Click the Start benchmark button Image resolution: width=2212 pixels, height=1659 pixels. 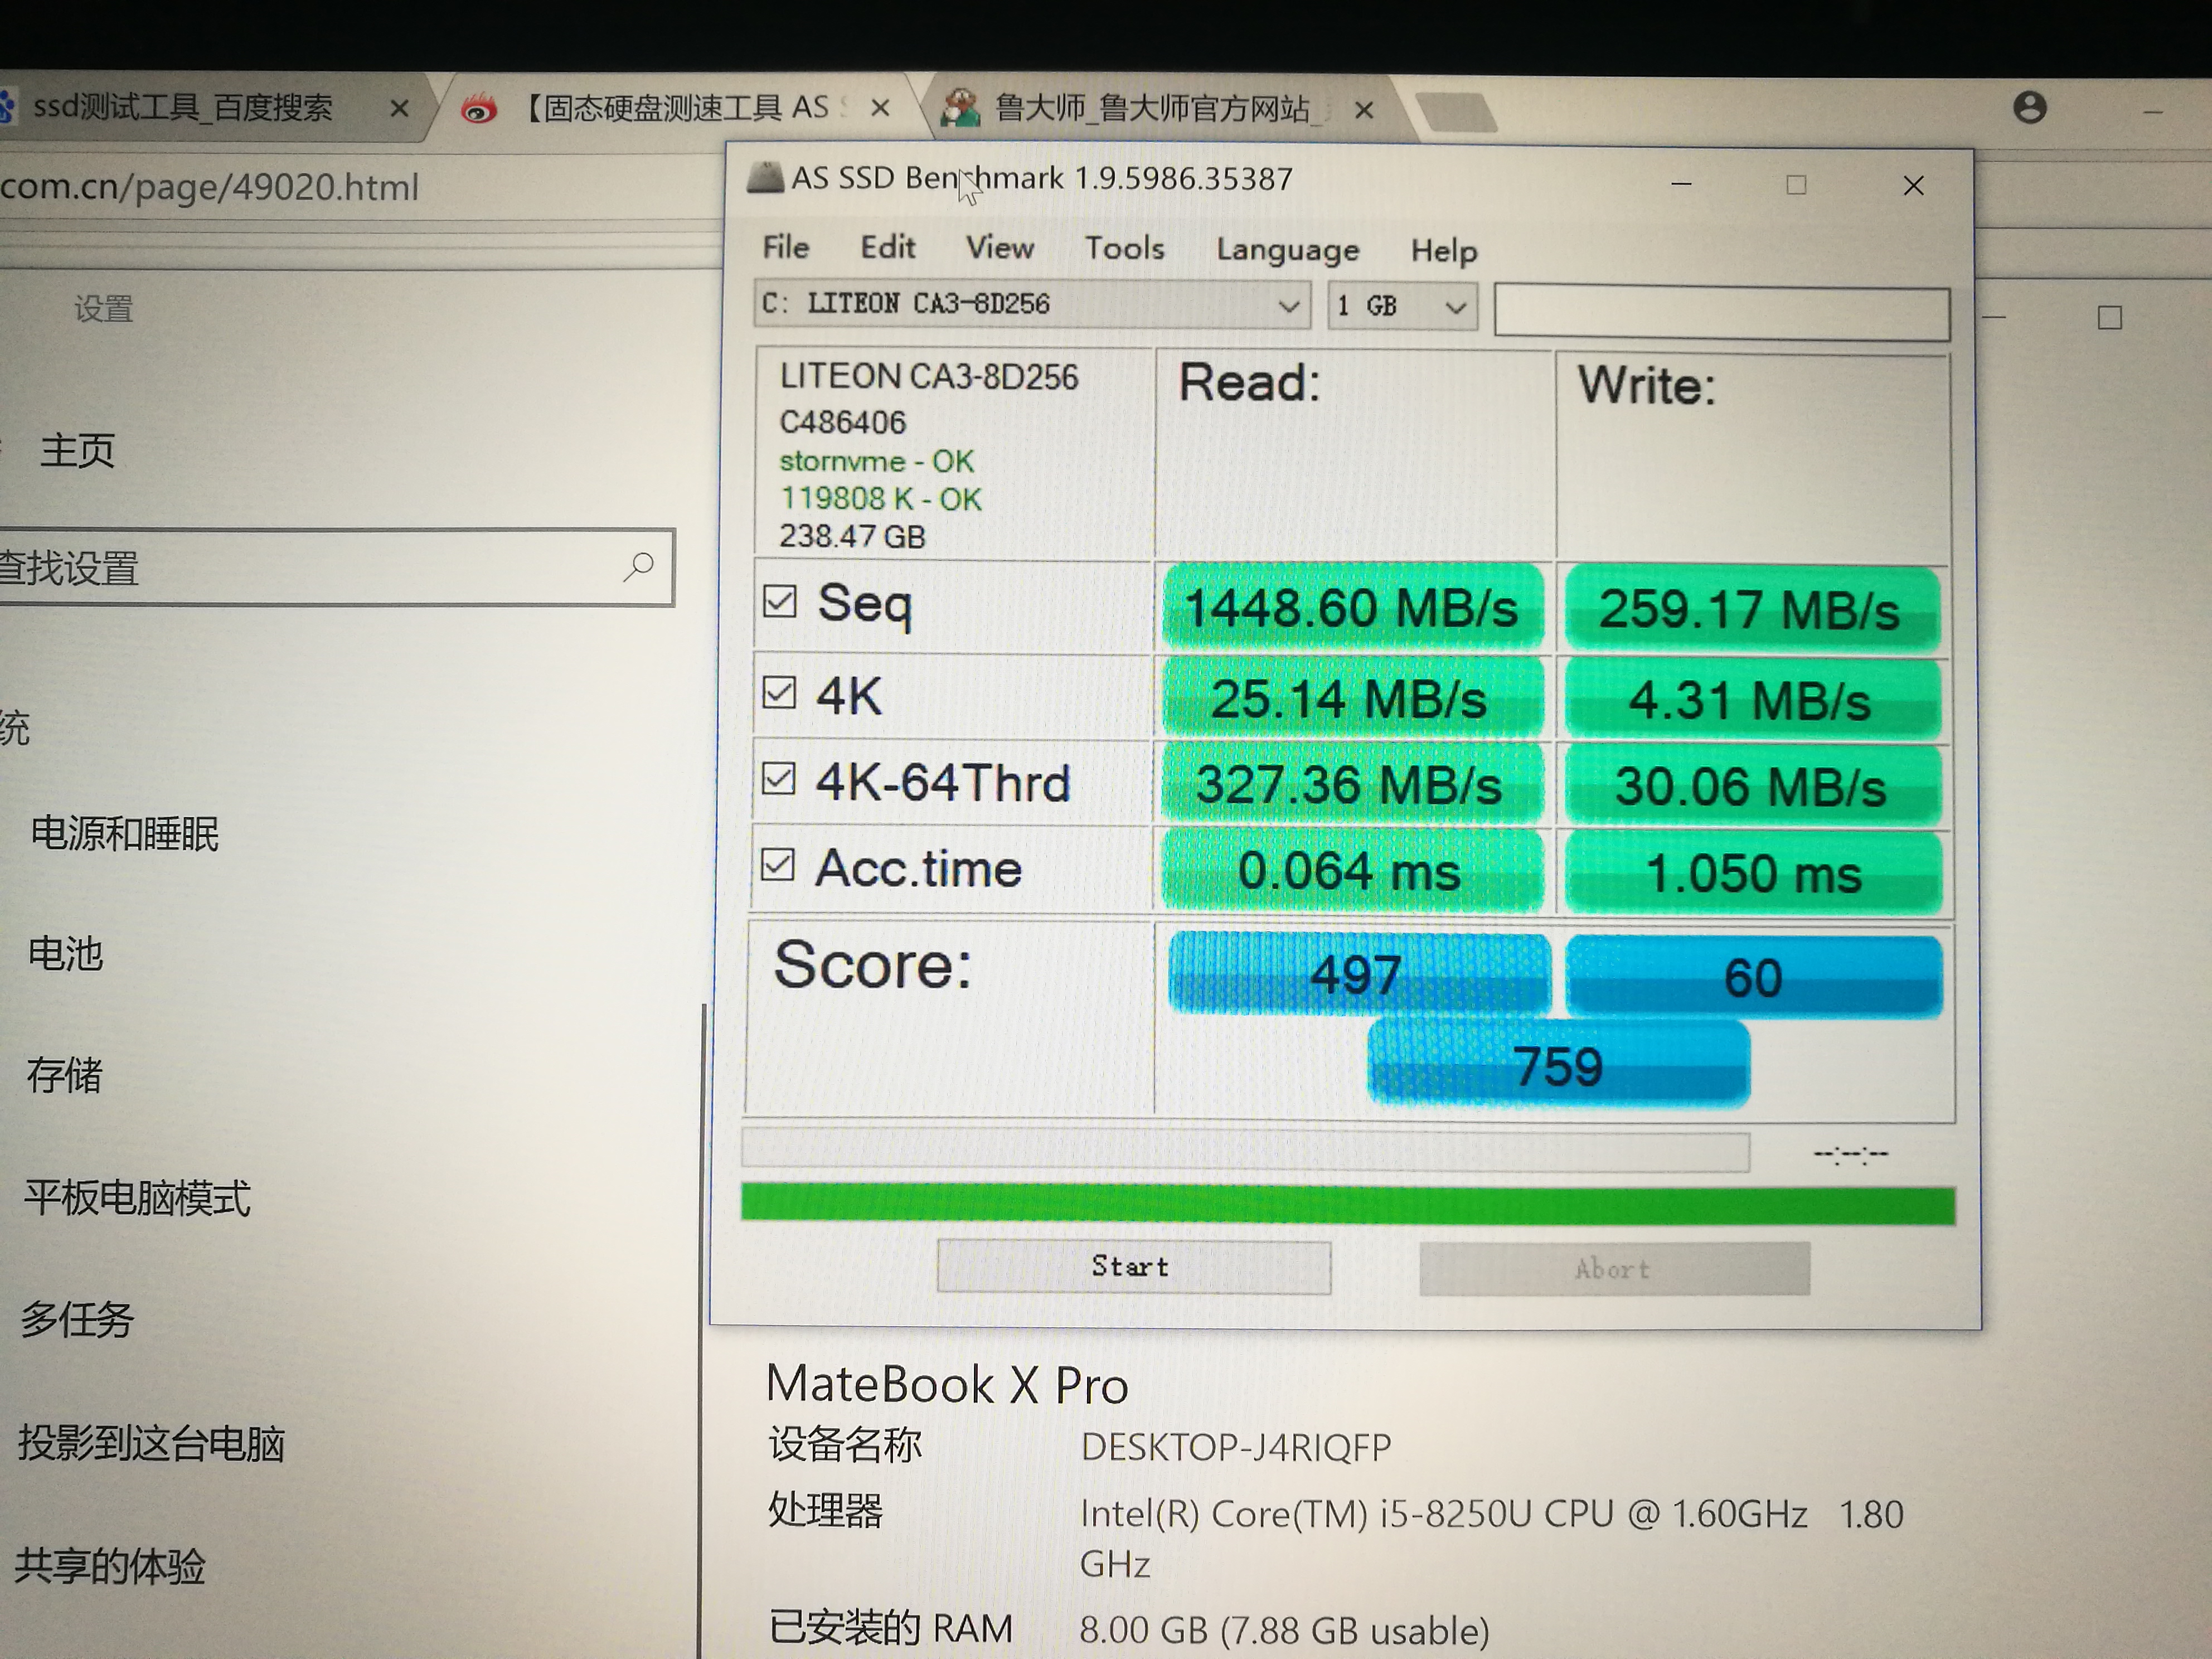point(1133,1267)
